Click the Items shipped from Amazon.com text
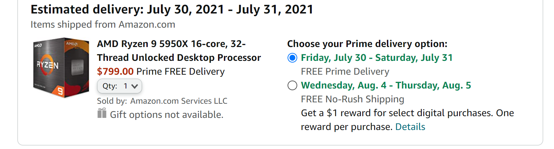The image size is (554, 149). pyautogui.click(x=103, y=25)
